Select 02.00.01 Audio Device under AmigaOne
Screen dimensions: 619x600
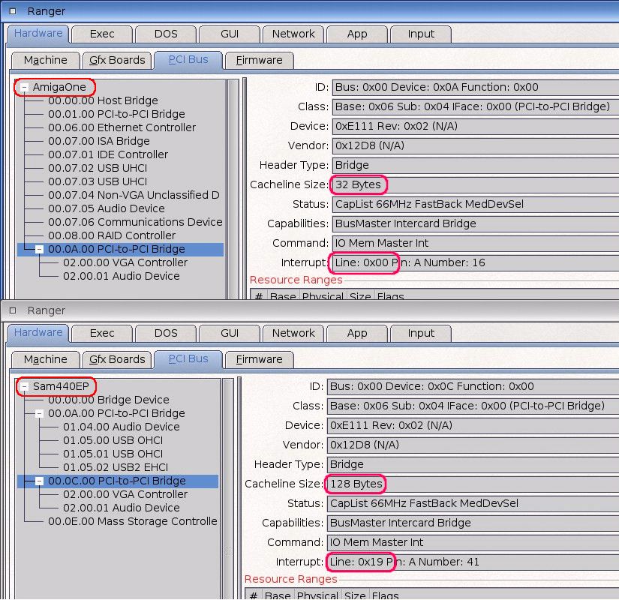click(122, 276)
